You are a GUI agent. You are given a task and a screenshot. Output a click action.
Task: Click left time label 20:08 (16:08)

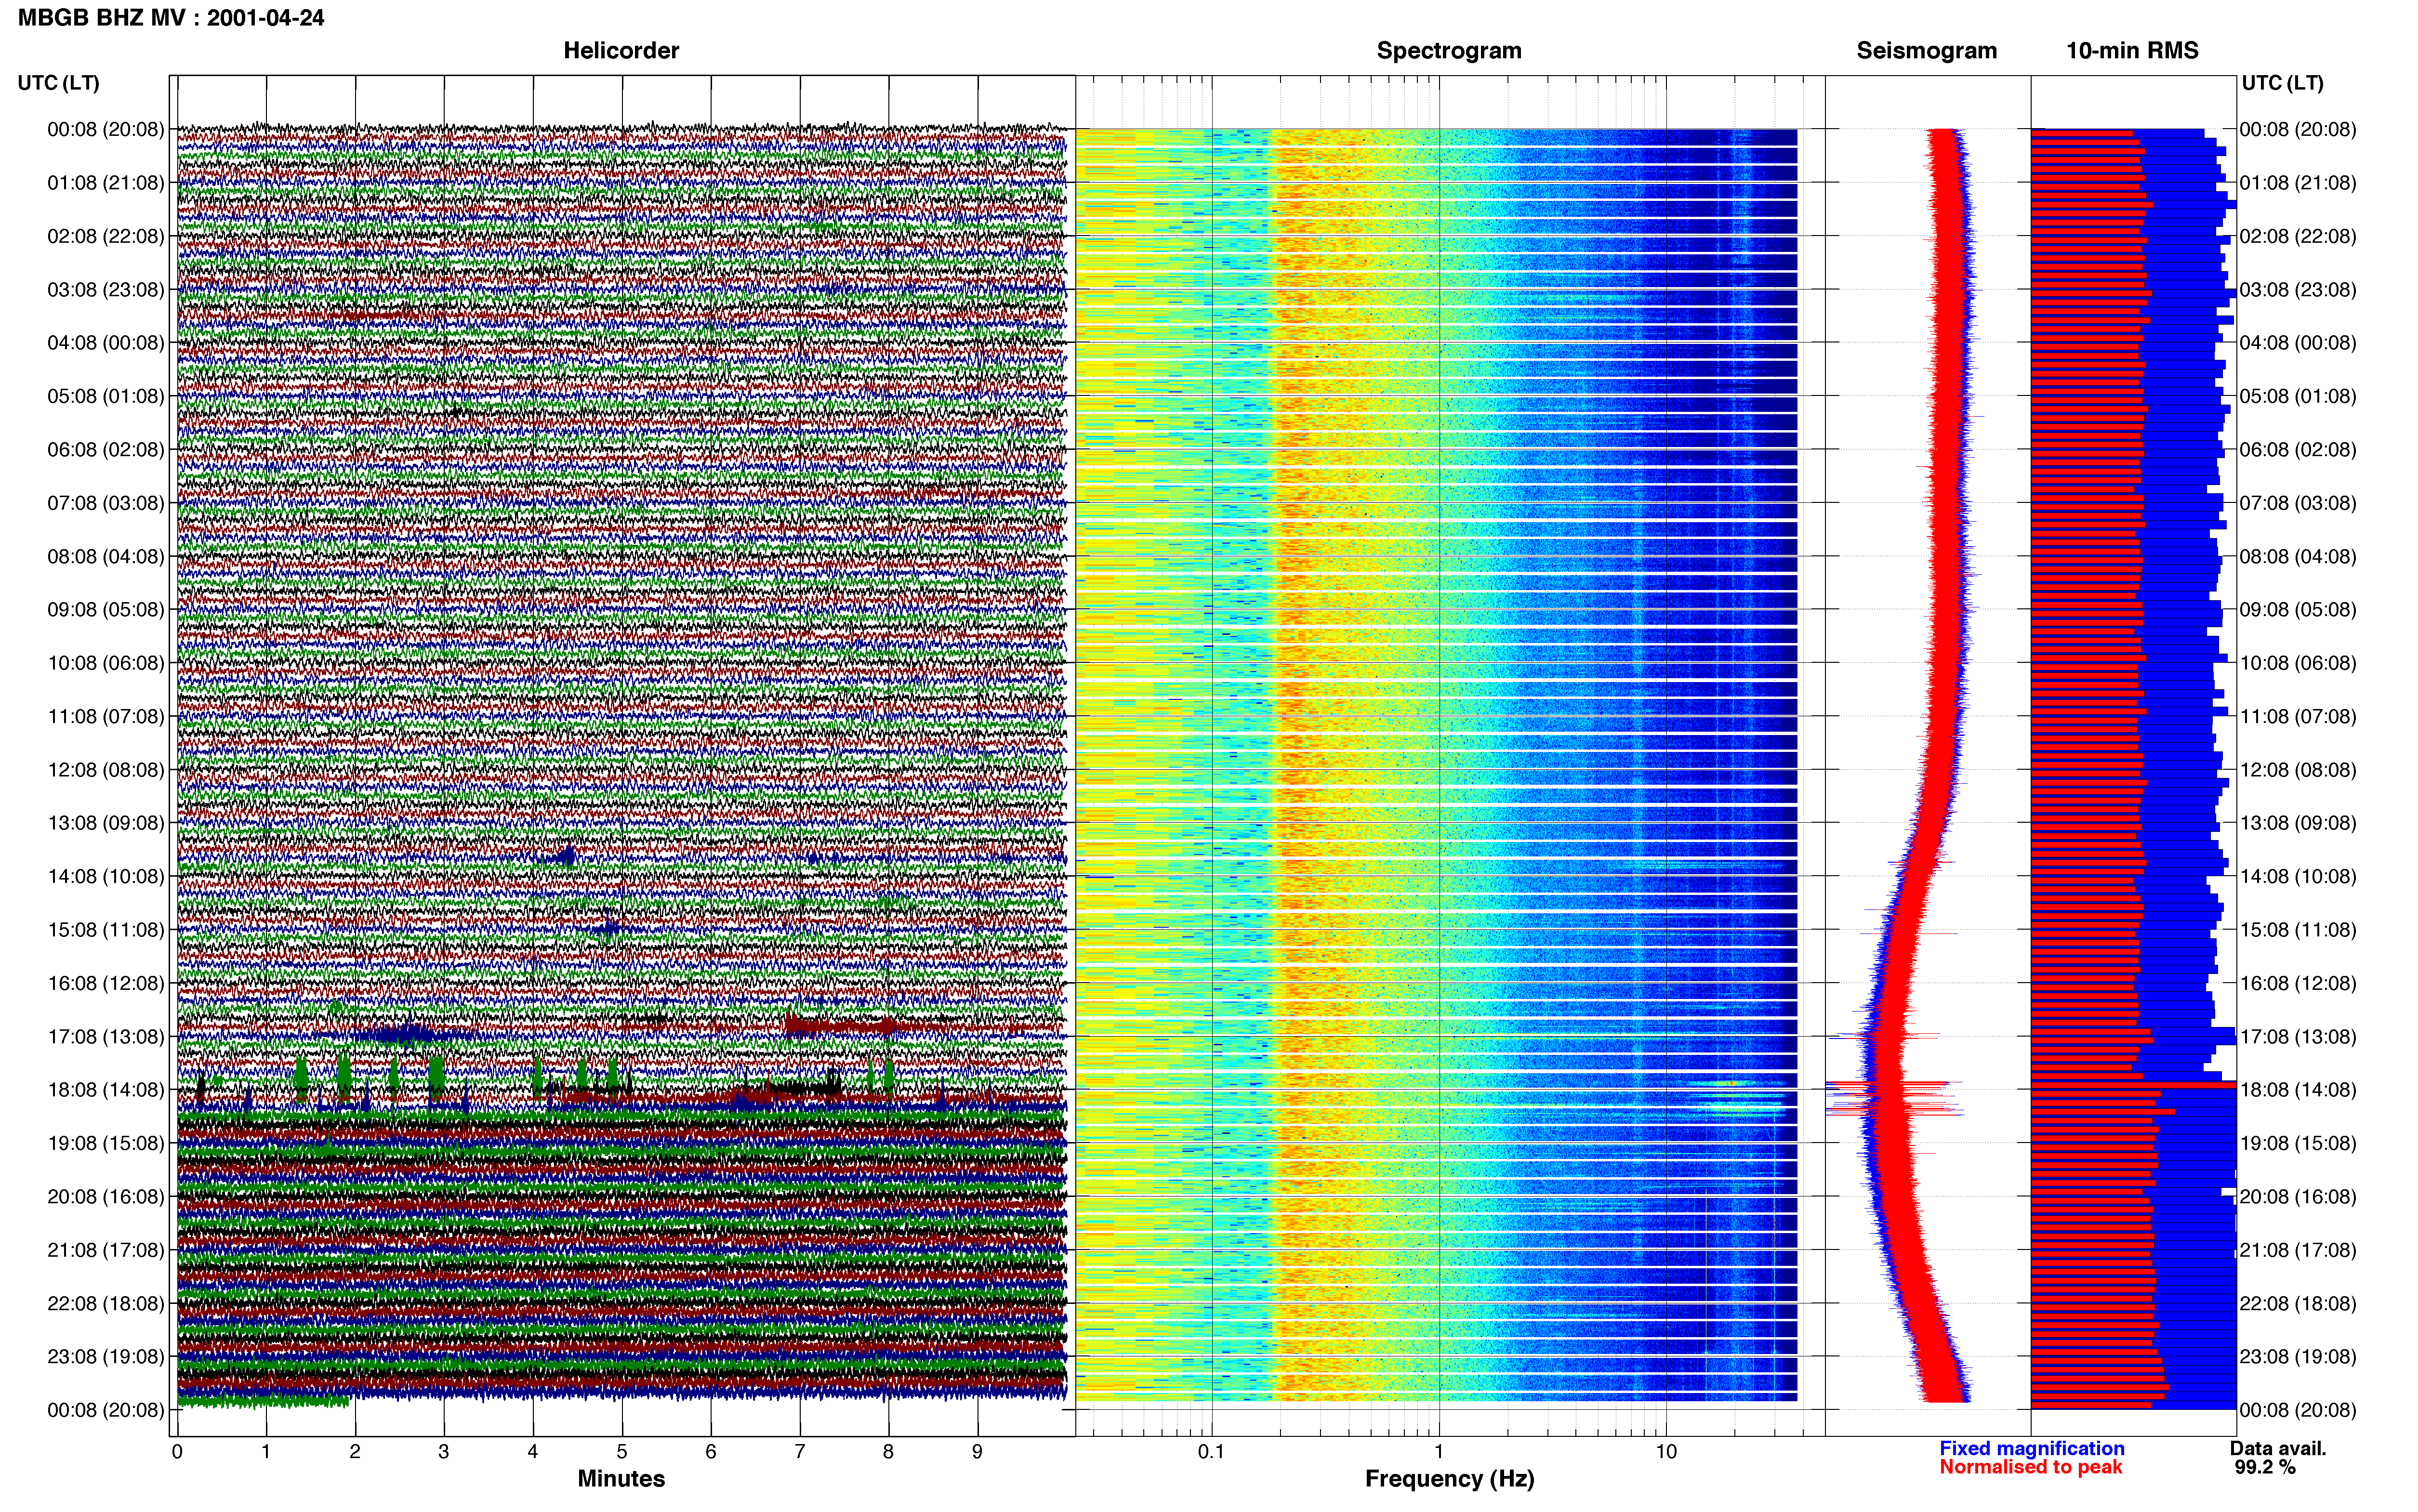pyautogui.click(x=105, y=1197)
